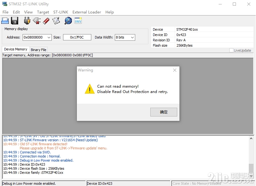Click the status bar 'Device ID:0x423' entry
This screenshot has height=186, width=256.
click(99, 183)
